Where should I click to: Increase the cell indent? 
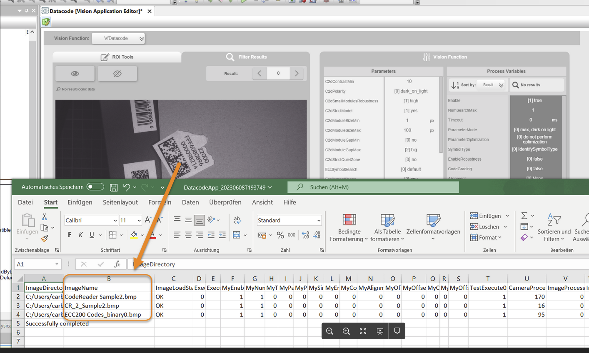222,235
